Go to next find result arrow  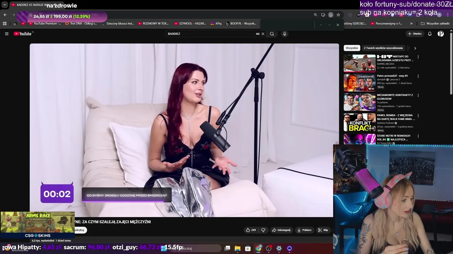(329, 25)
